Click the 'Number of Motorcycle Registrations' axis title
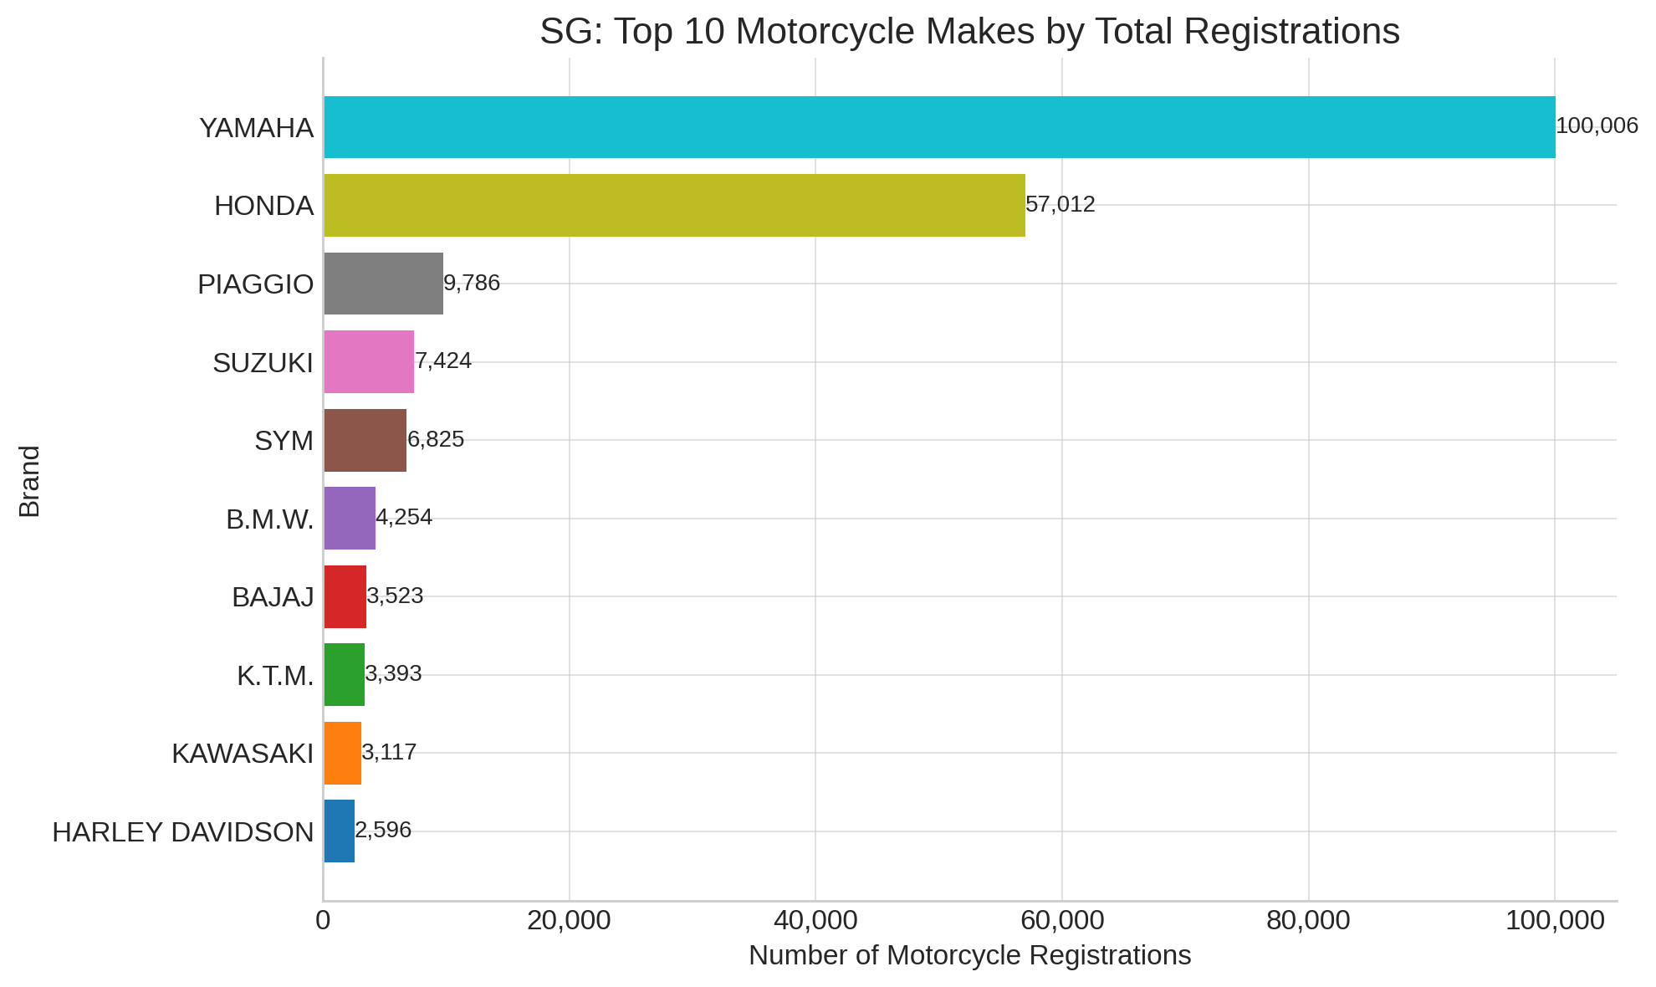Viewport: 1656px width, 987px height. 970,955
